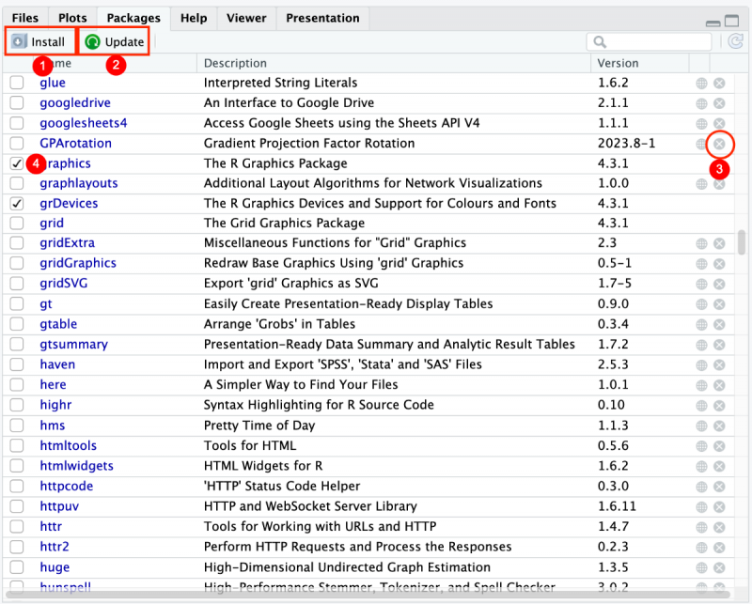Remove gridExtra package x icon
This screenshot has width=752, height=604.
719,243
